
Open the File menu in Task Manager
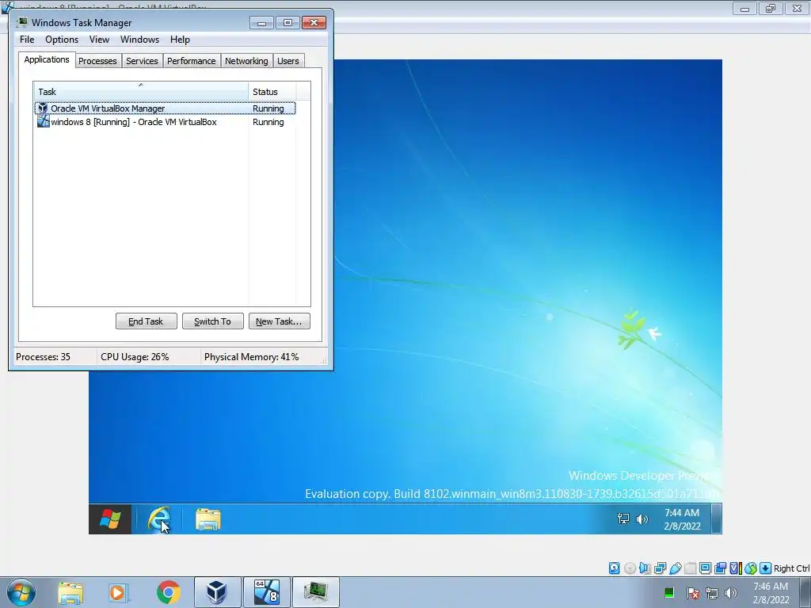pos(27,40)
